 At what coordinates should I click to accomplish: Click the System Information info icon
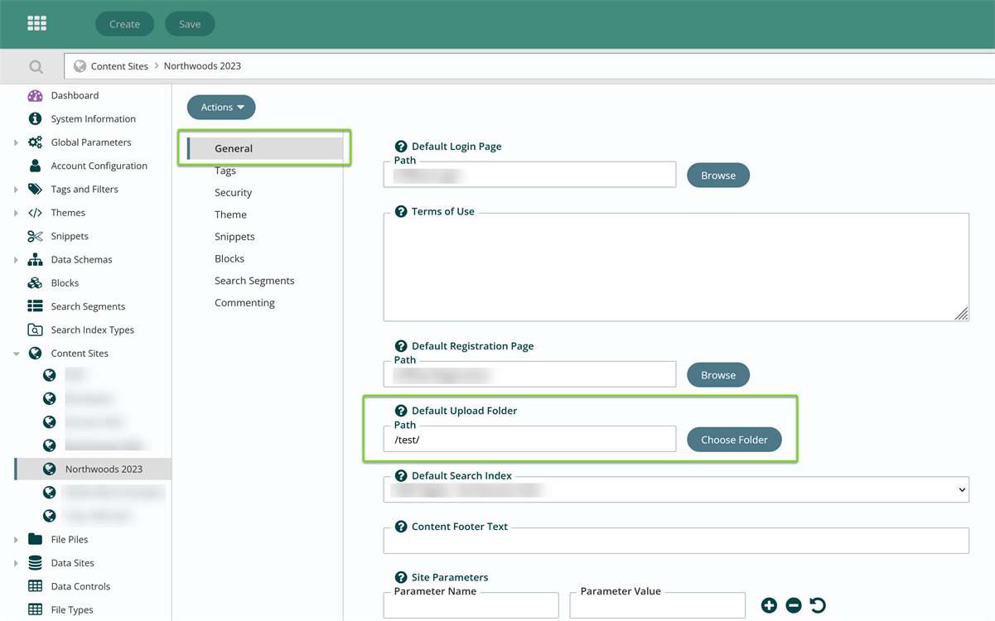[x=35, y=118]
